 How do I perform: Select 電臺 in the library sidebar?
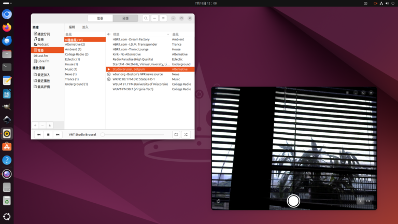[48, 50]
